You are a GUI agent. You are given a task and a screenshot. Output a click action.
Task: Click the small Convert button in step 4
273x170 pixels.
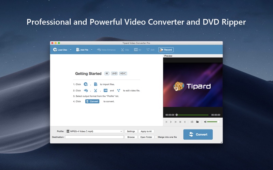tap(92, 101)
